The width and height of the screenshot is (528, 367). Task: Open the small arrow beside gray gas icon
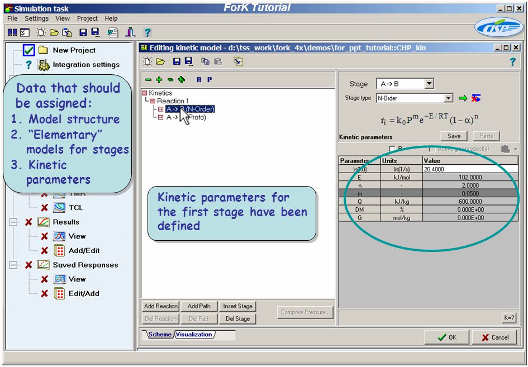point(515,149)
